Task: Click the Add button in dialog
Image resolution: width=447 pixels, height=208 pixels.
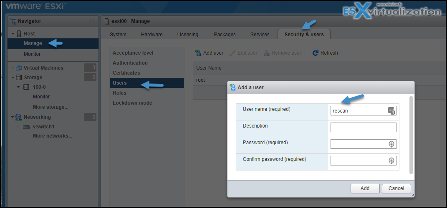Action: pos(365,188)
